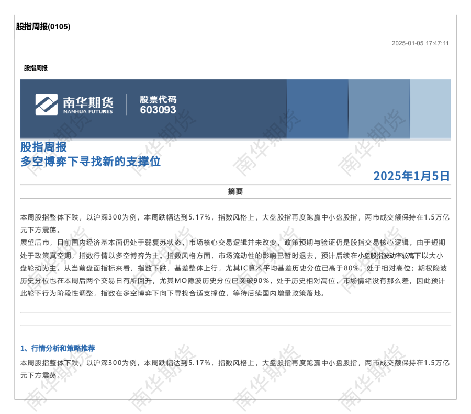Click the '南华期货' brand name in banner

88,102
